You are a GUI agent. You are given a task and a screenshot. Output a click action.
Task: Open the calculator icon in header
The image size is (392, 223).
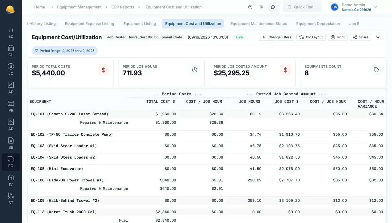[x=262, y=7]
